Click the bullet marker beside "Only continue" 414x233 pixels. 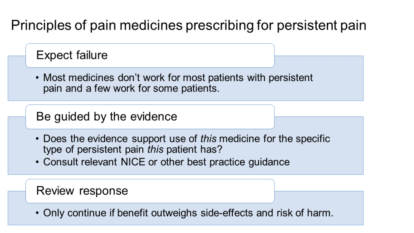(37, 213)
